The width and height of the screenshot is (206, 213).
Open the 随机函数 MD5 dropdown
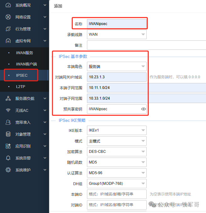tap(117, 162)
